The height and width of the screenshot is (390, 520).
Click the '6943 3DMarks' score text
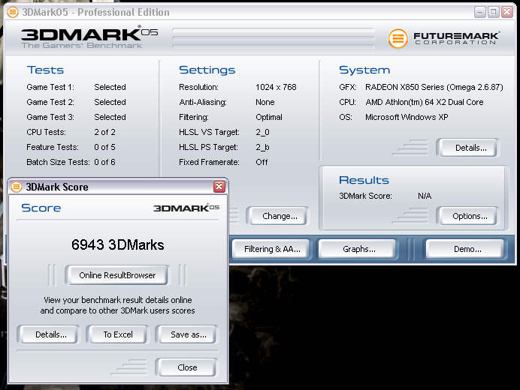pos(117,244)
